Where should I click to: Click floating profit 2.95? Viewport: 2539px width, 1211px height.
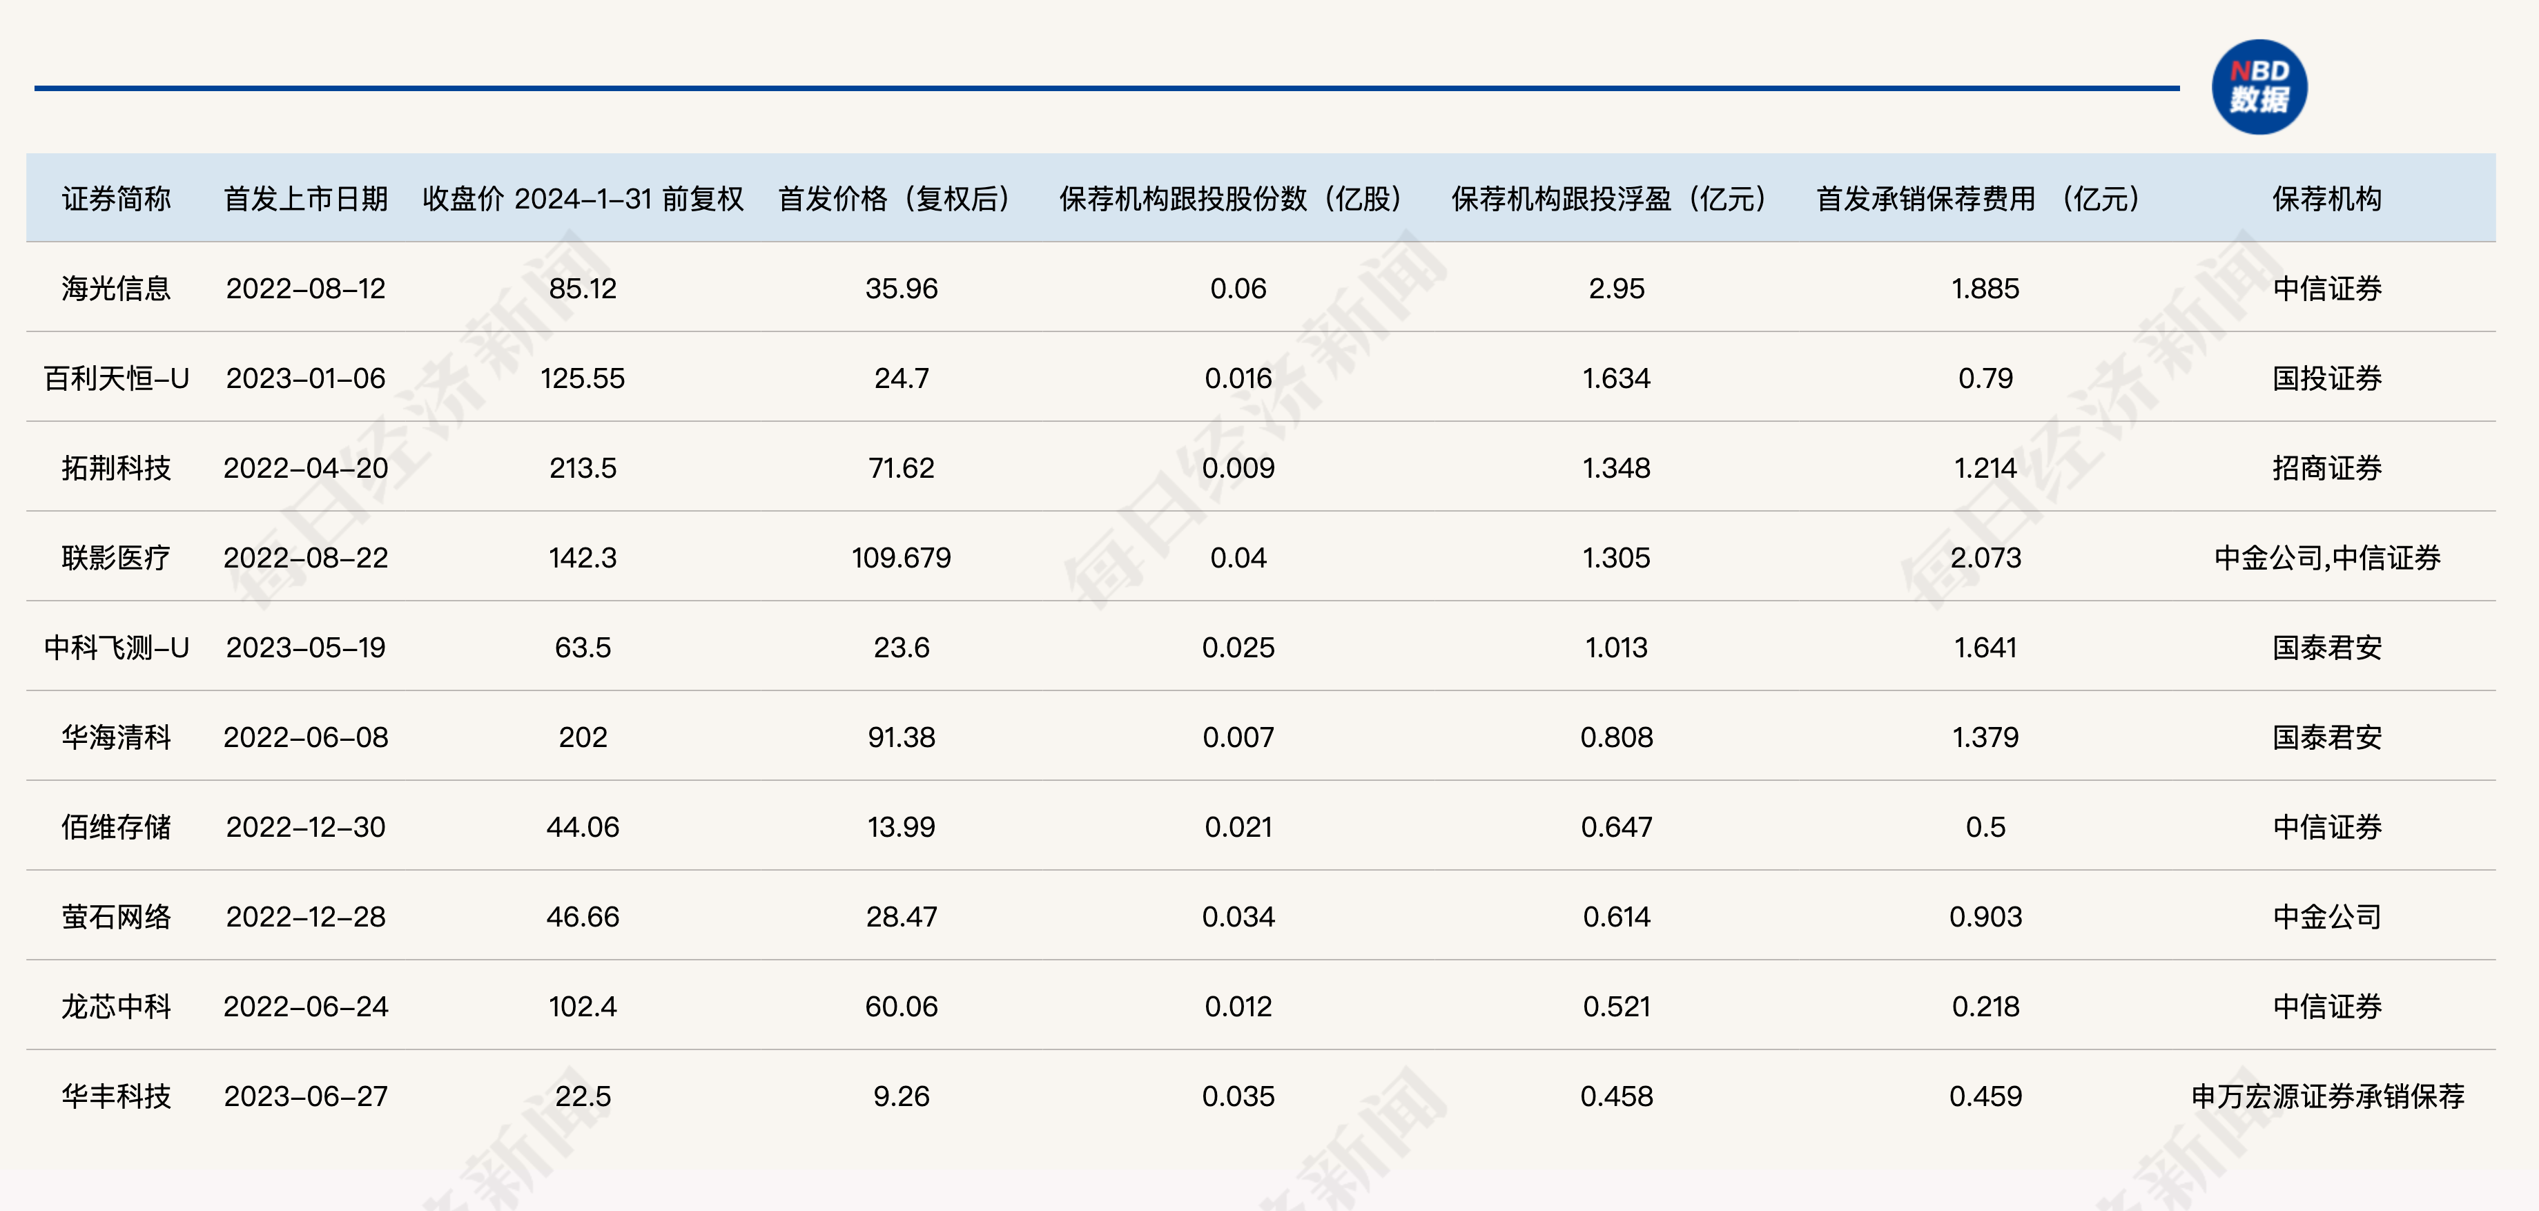(1617, 289)
